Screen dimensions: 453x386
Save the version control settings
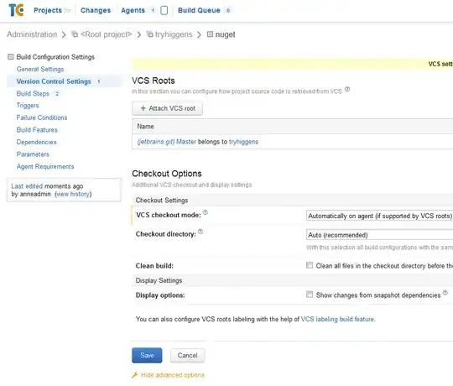coord(147,356)
